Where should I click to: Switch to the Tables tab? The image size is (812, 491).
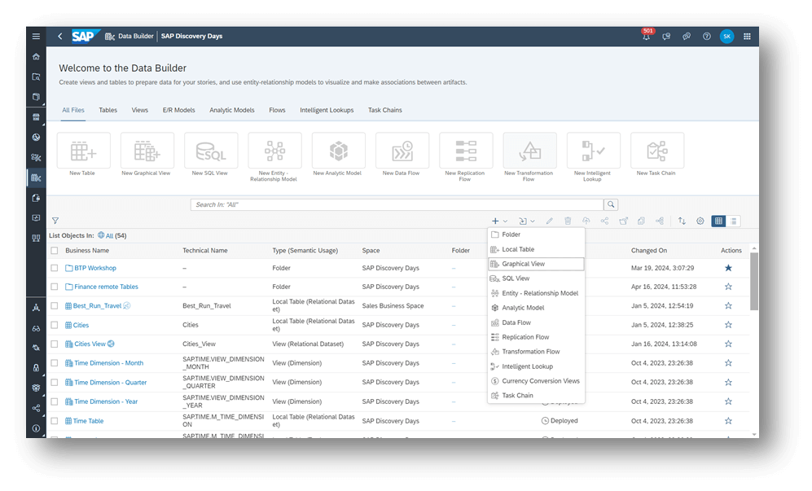(x=108, y=110)
